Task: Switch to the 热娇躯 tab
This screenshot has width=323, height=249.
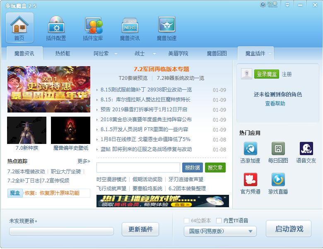Action: 63,53
